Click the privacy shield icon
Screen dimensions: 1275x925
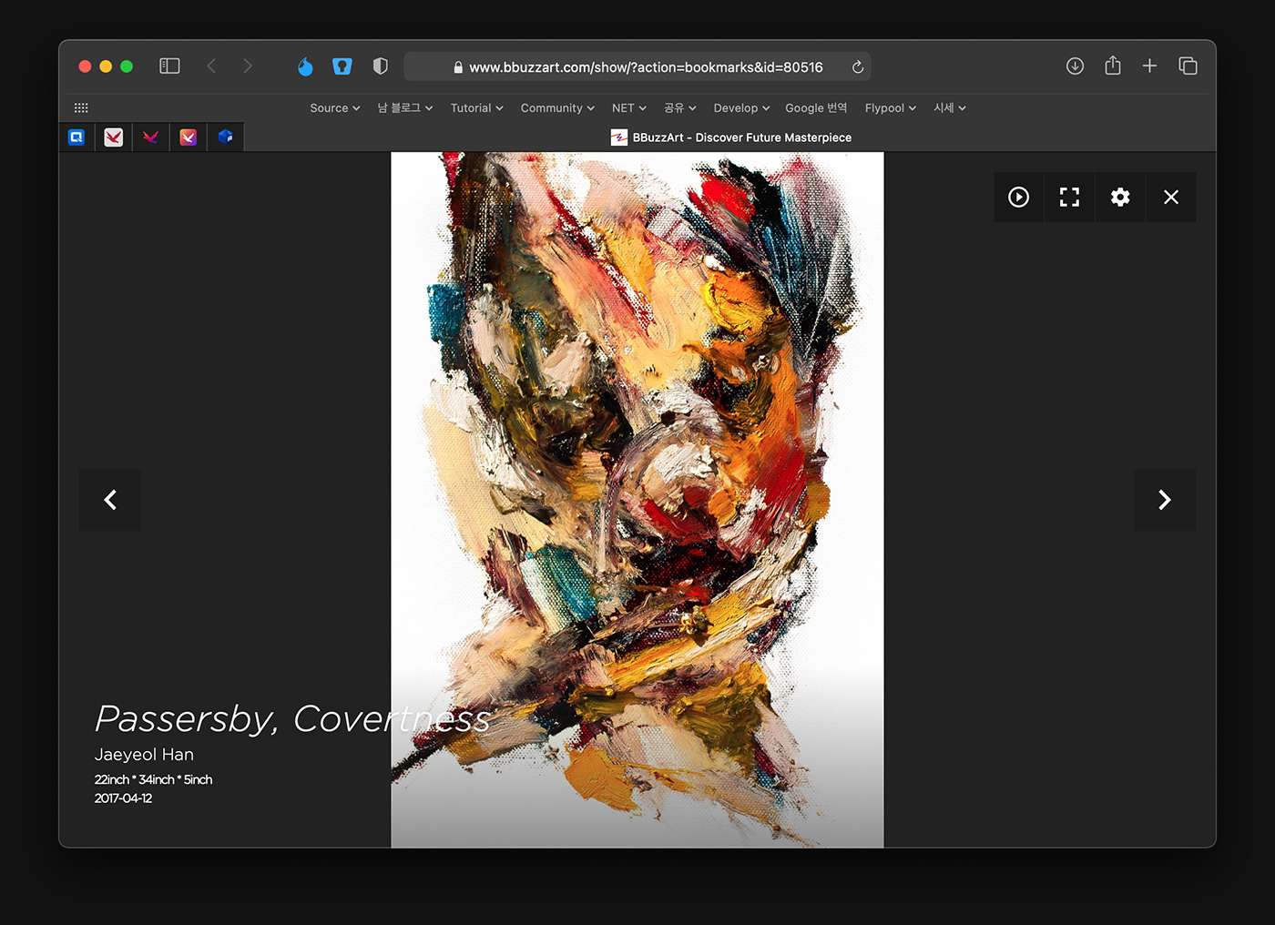pos(381,66)
